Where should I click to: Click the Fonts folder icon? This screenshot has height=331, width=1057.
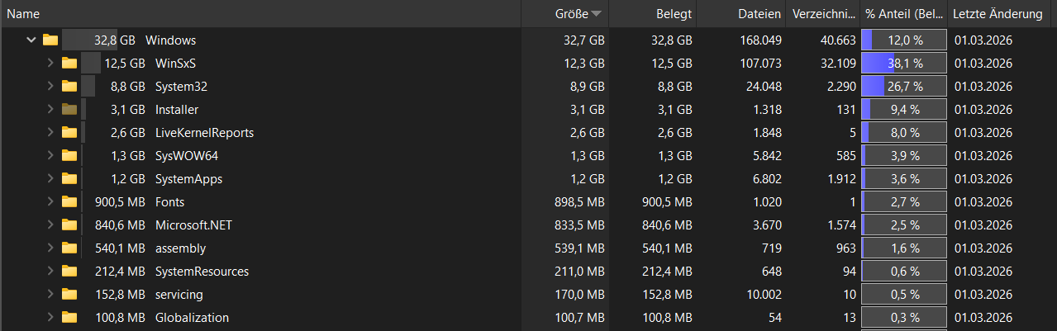click(x=69, y=201)
